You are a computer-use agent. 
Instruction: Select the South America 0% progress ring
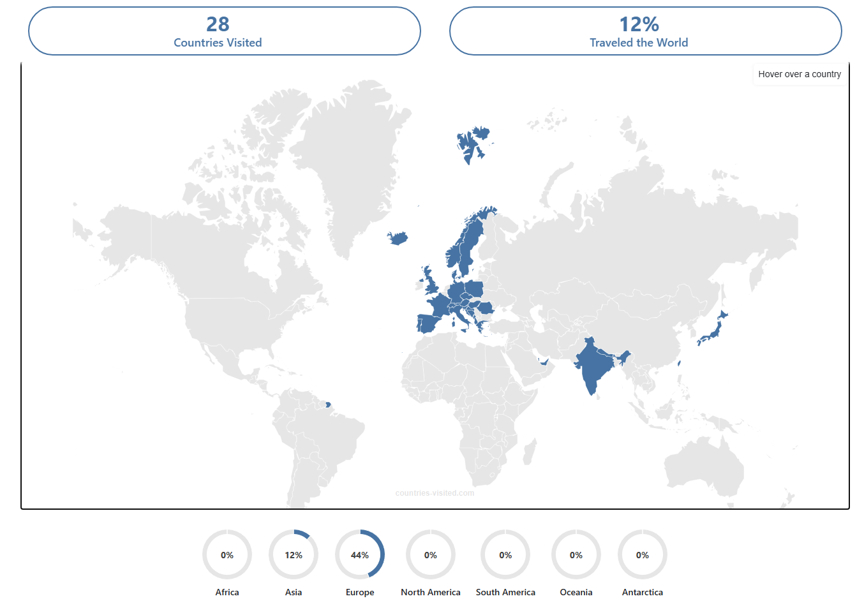click(505, 554)
